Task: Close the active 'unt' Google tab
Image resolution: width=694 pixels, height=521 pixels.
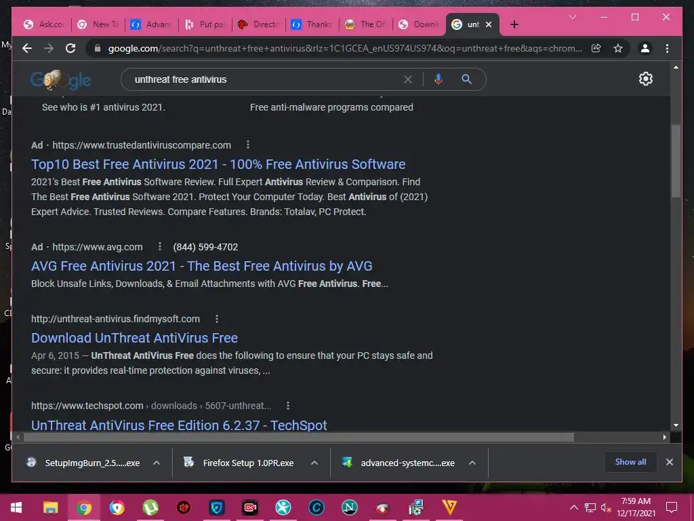Action: pyautogui.click(x=489, y=24)
